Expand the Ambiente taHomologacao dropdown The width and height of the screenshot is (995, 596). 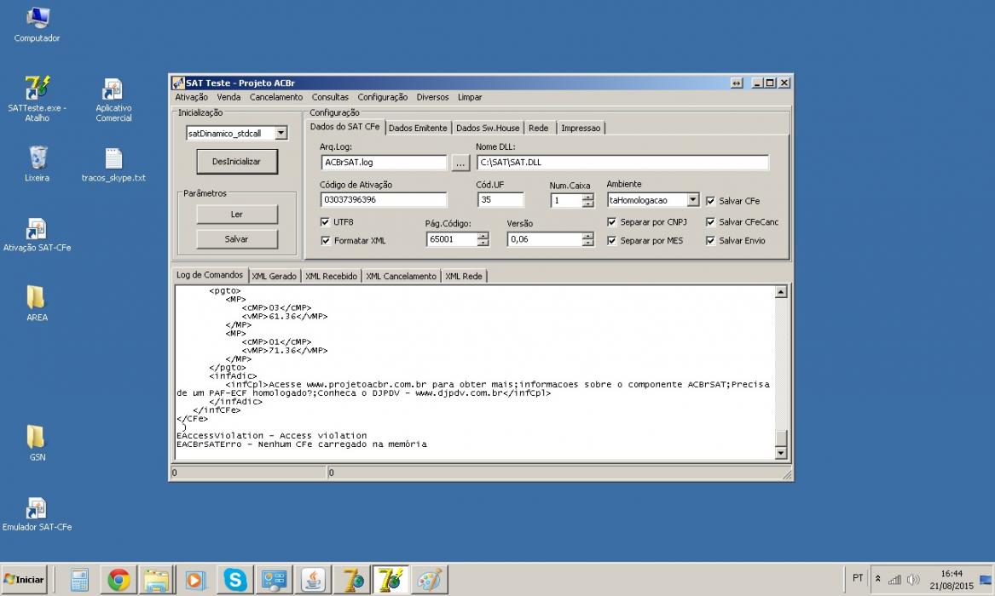pyautogui.click(x=693, y=199)
